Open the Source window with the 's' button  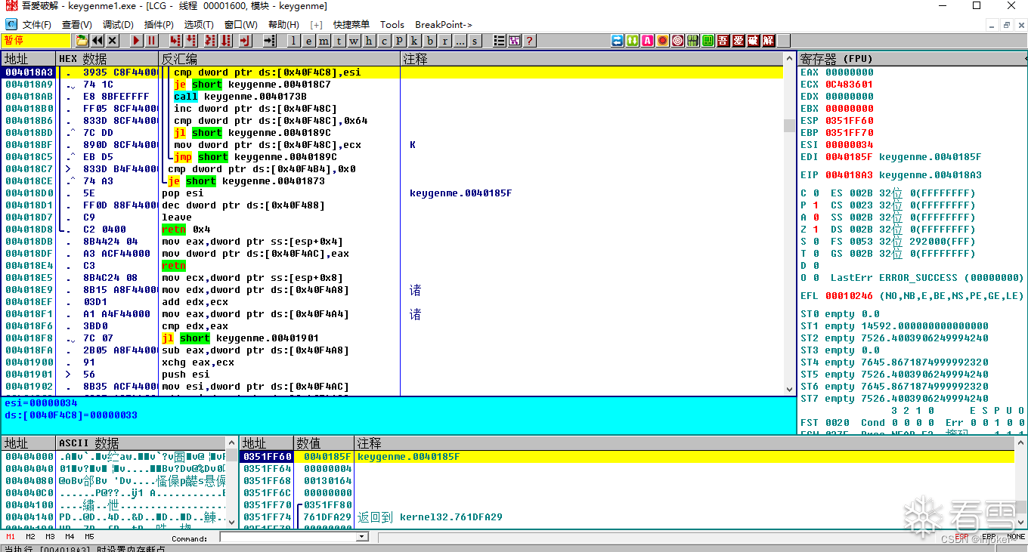[x=475, y=41]
